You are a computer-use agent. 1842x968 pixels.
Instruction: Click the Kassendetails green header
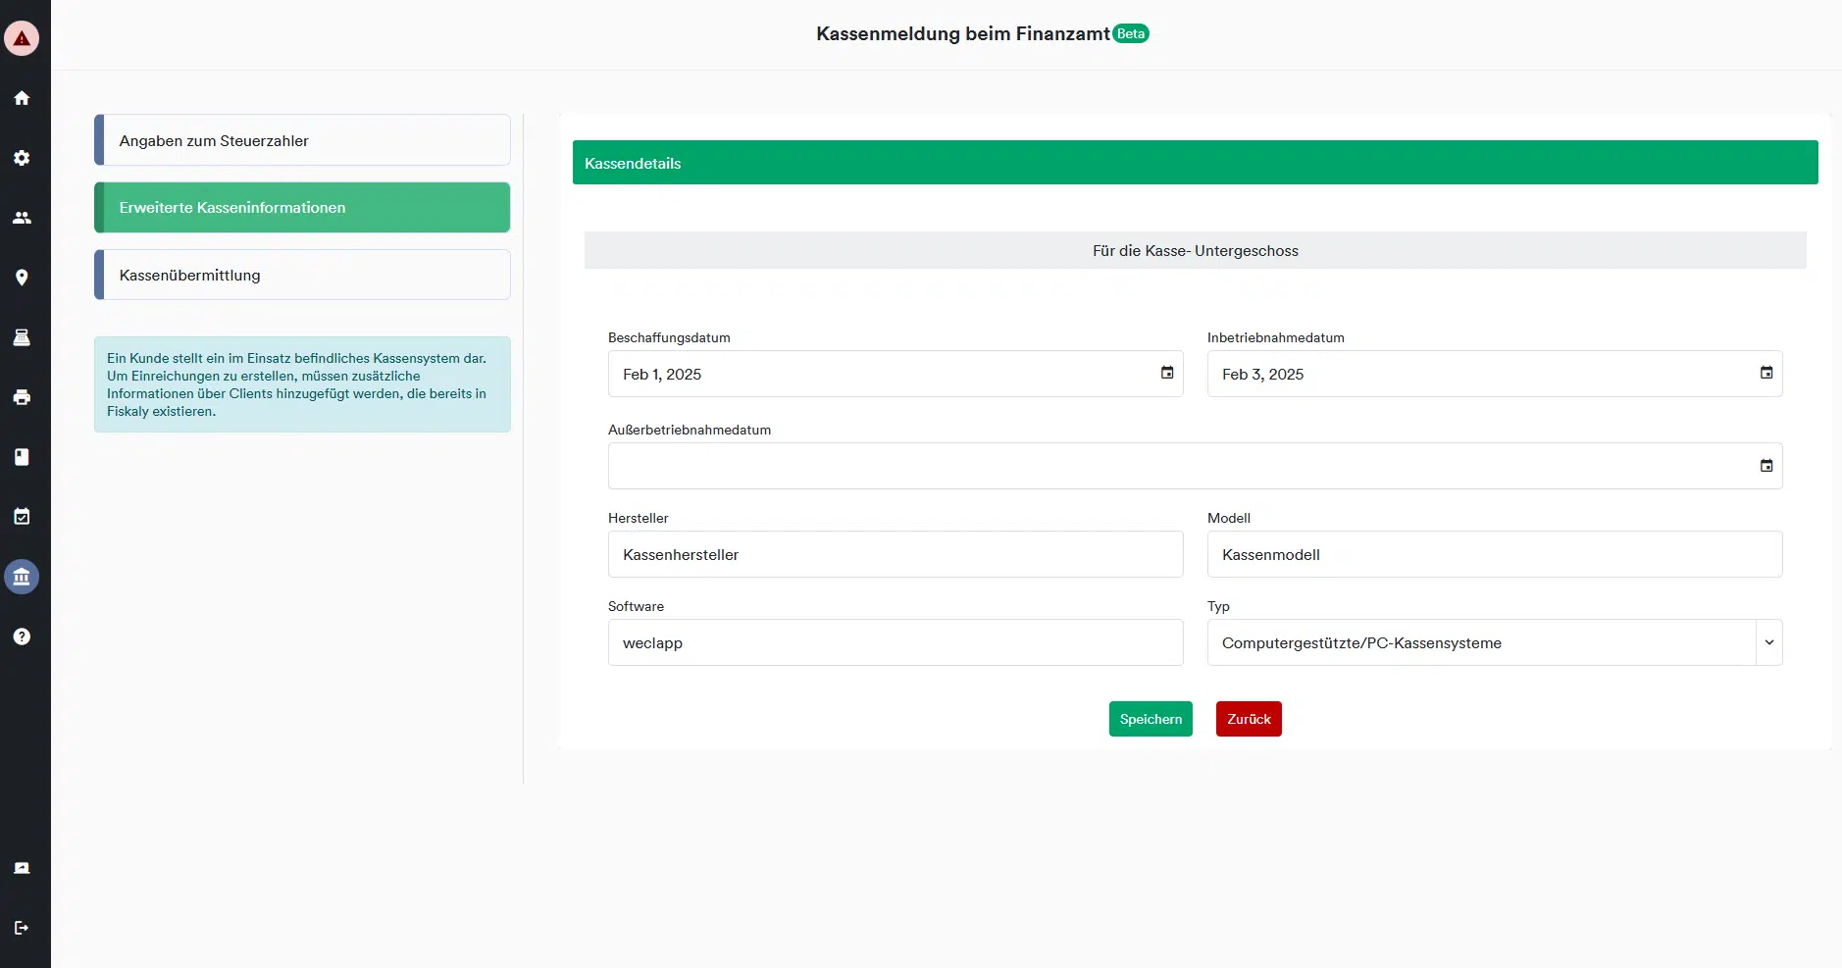click(x=1195, y=163)
